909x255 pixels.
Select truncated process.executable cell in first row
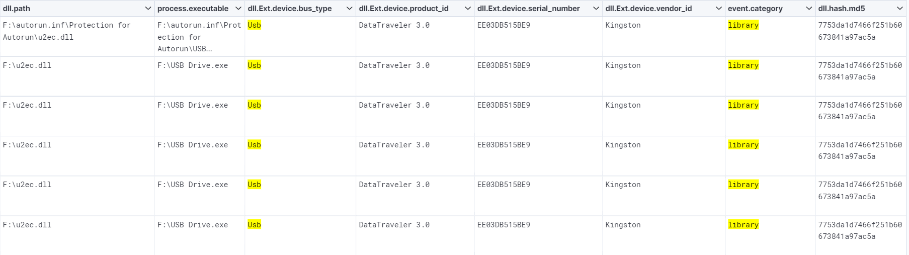pyautogui.click(x=199, y=37)
